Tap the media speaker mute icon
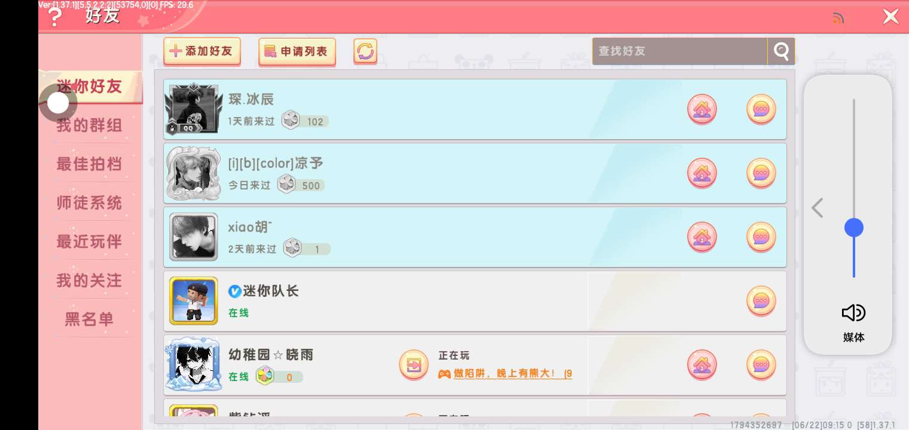This screenshot has height=430, width=909. click(853, 313)
